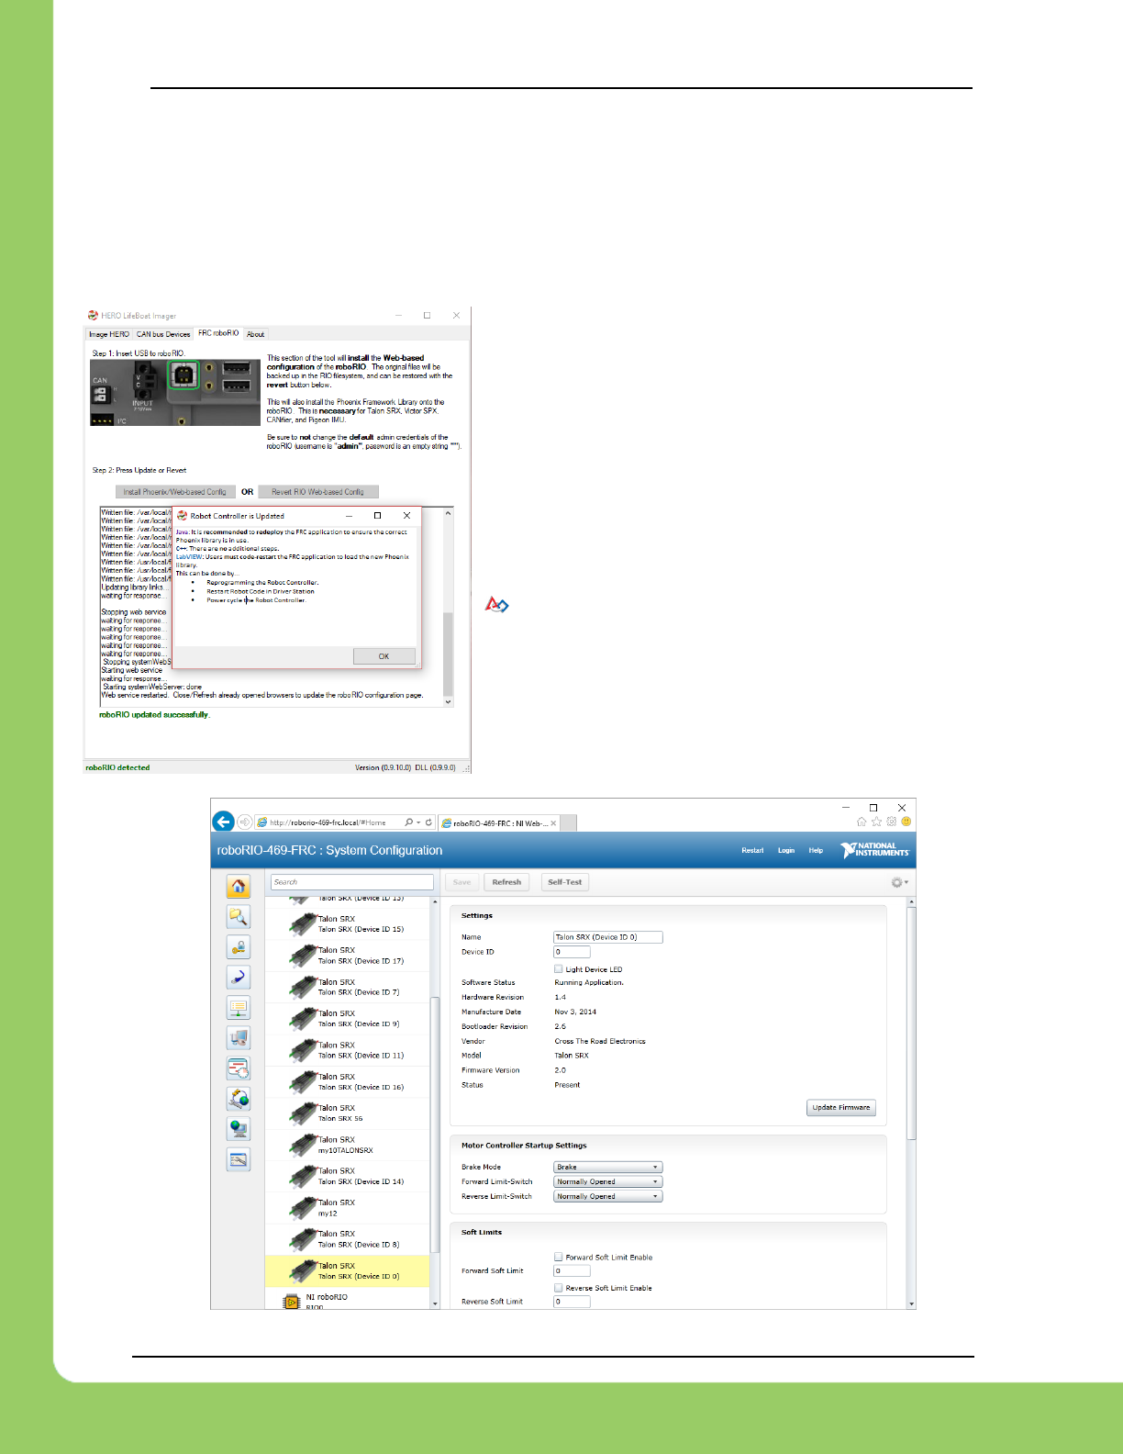Screen dimensions: 1123x1454
Task: Click the National Instruments logo
Action: 874,850
